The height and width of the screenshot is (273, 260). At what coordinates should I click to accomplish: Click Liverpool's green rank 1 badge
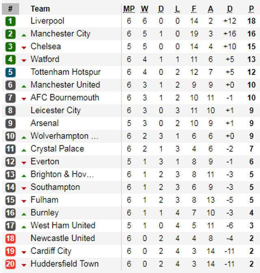pos(11,21)
